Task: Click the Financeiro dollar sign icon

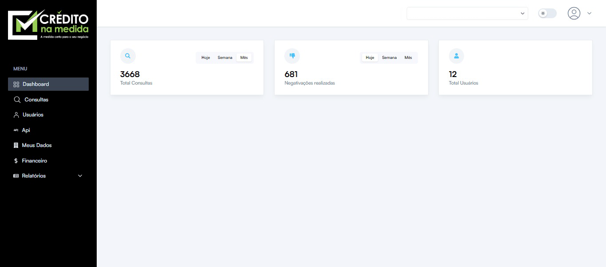Action: click(16, 161)
